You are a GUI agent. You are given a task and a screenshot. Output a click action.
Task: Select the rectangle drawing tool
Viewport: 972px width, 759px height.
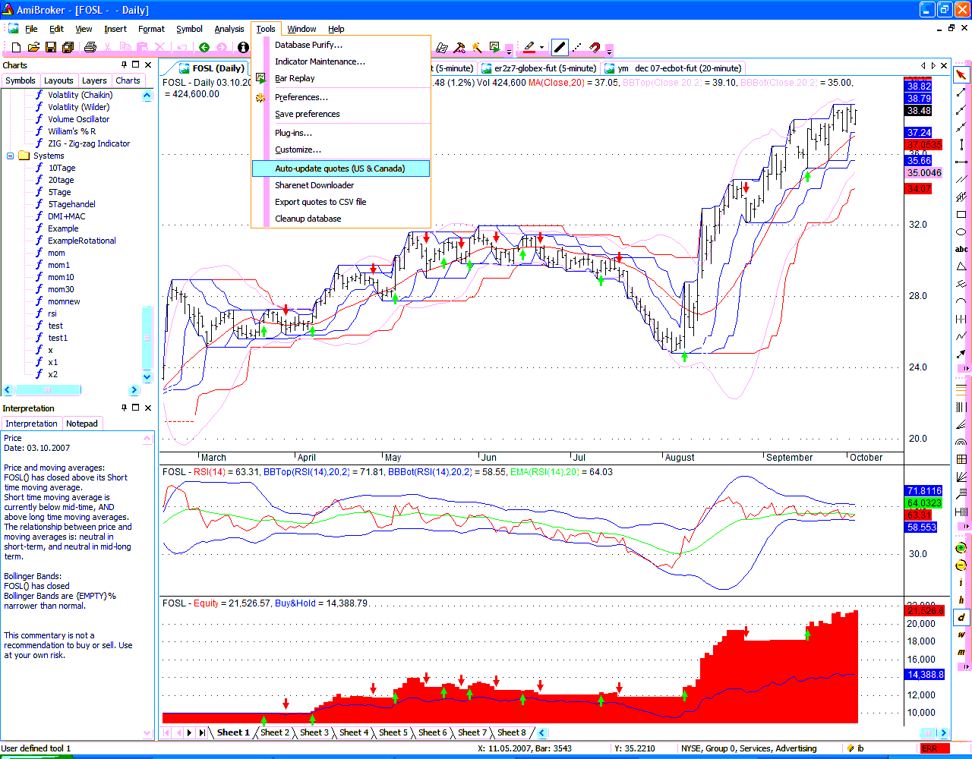(961, 215)
